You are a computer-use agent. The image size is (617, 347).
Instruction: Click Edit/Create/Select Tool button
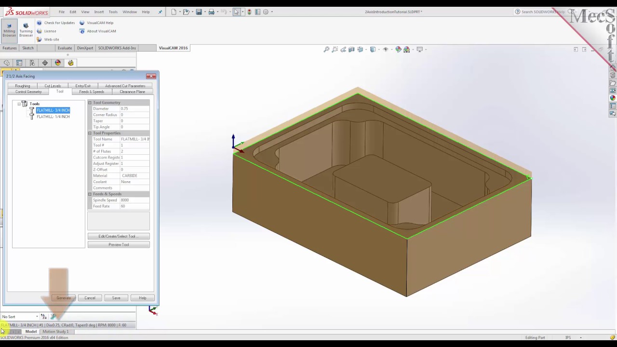119,236
